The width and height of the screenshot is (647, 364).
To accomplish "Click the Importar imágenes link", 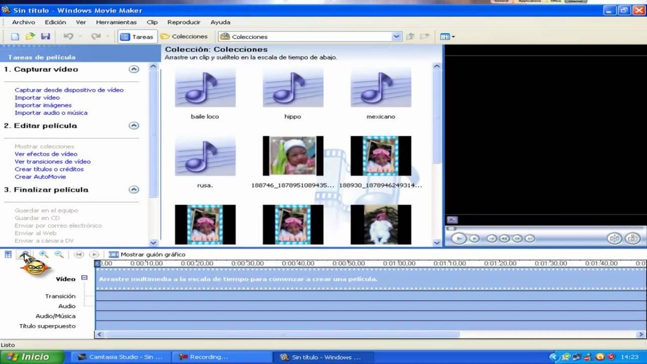I will tap(43, 105).
